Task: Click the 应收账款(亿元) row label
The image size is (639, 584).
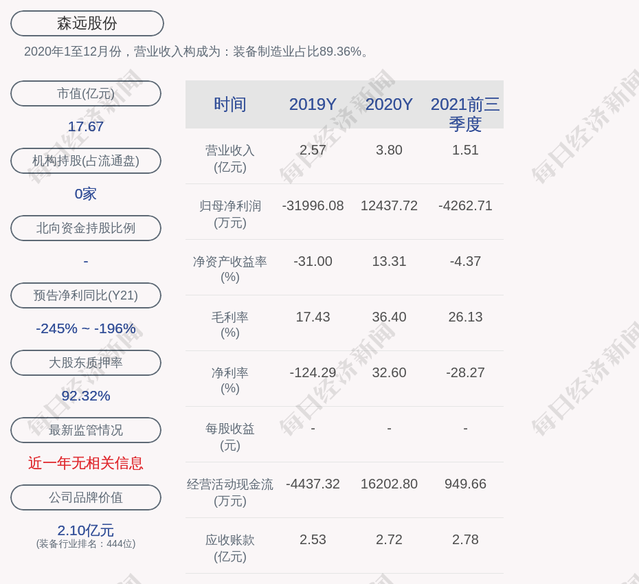Action: 230,548
